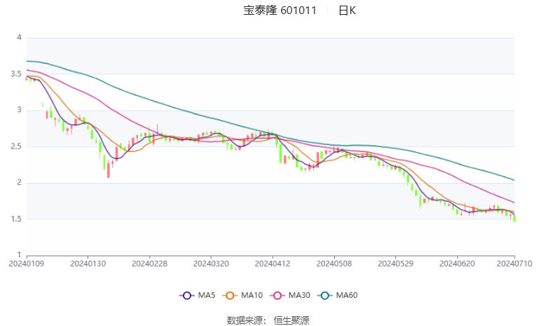Toggle the MA30 pink legend circle icon
This screenshot has width=536, height=326.
coord(277,296)
